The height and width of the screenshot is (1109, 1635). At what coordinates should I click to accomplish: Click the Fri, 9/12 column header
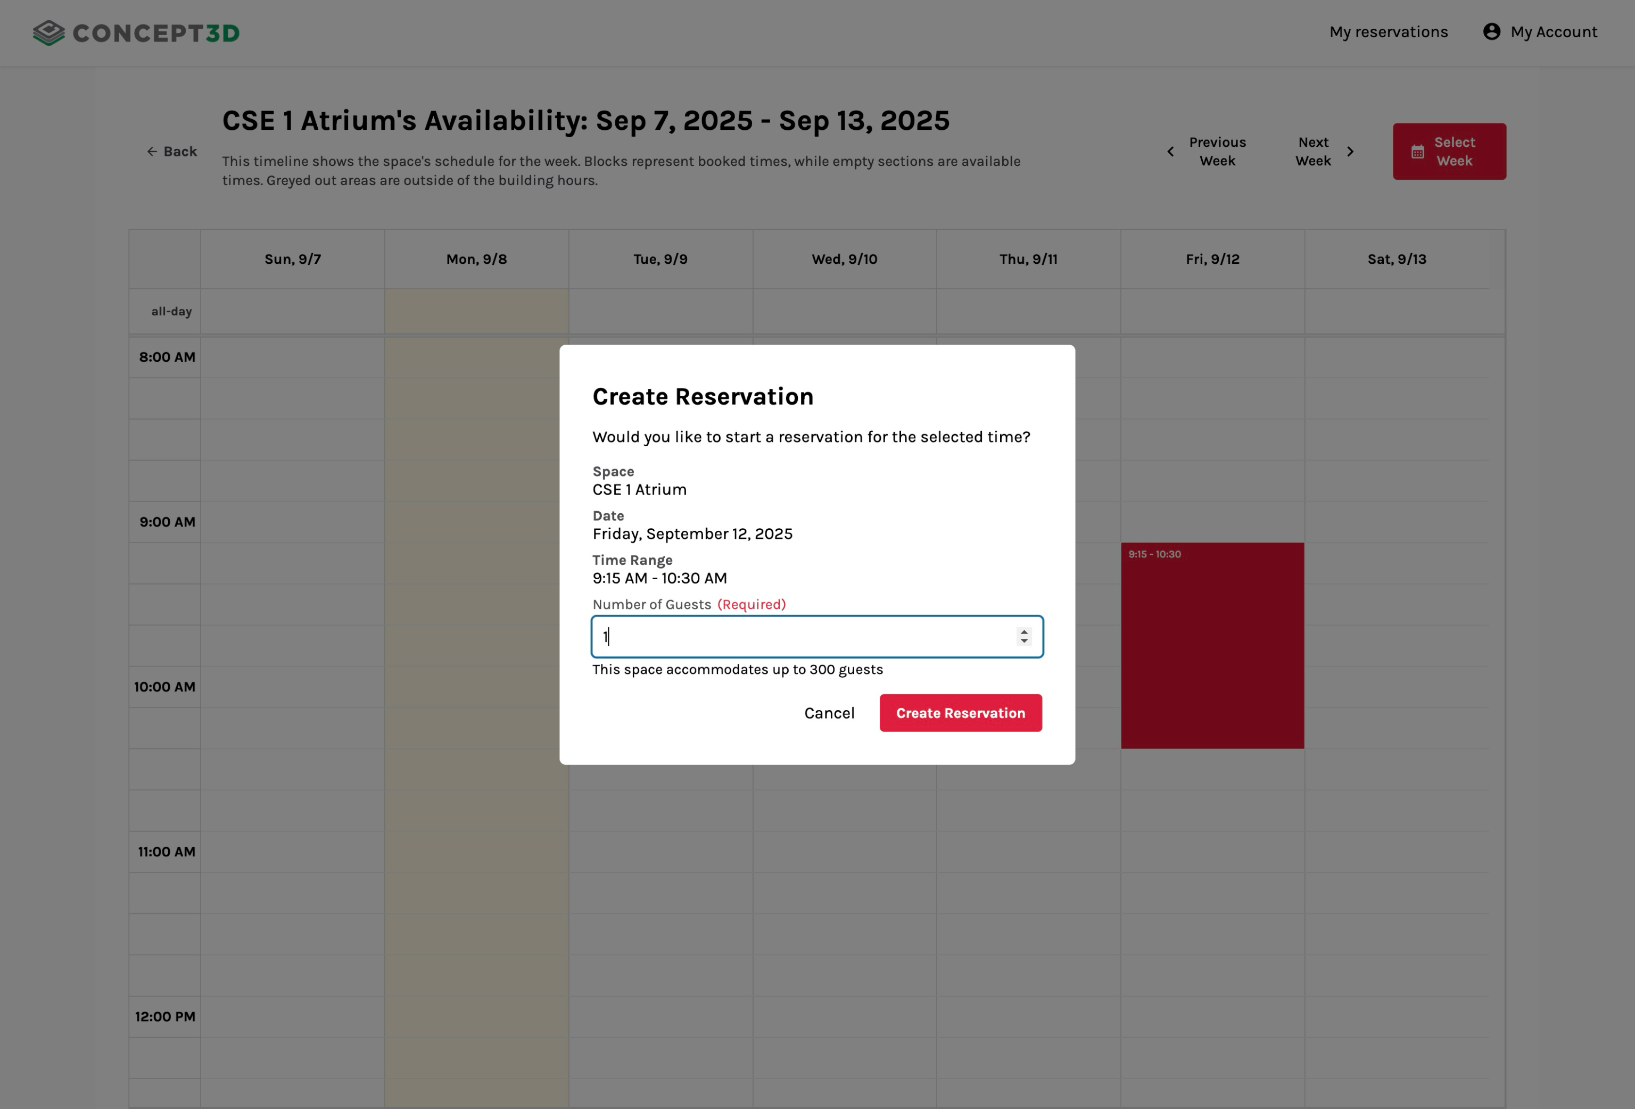tap(1212, 260)
